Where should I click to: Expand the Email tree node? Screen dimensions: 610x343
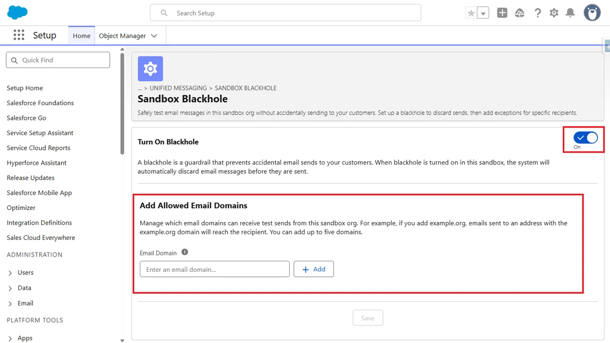pos(10,303)
